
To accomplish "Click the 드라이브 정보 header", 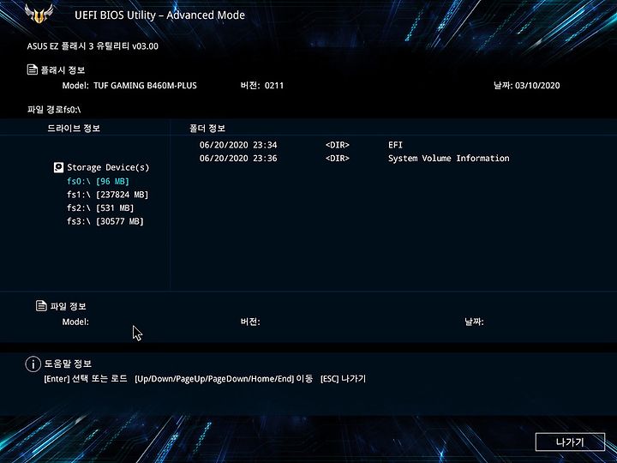I will (74, 128).
